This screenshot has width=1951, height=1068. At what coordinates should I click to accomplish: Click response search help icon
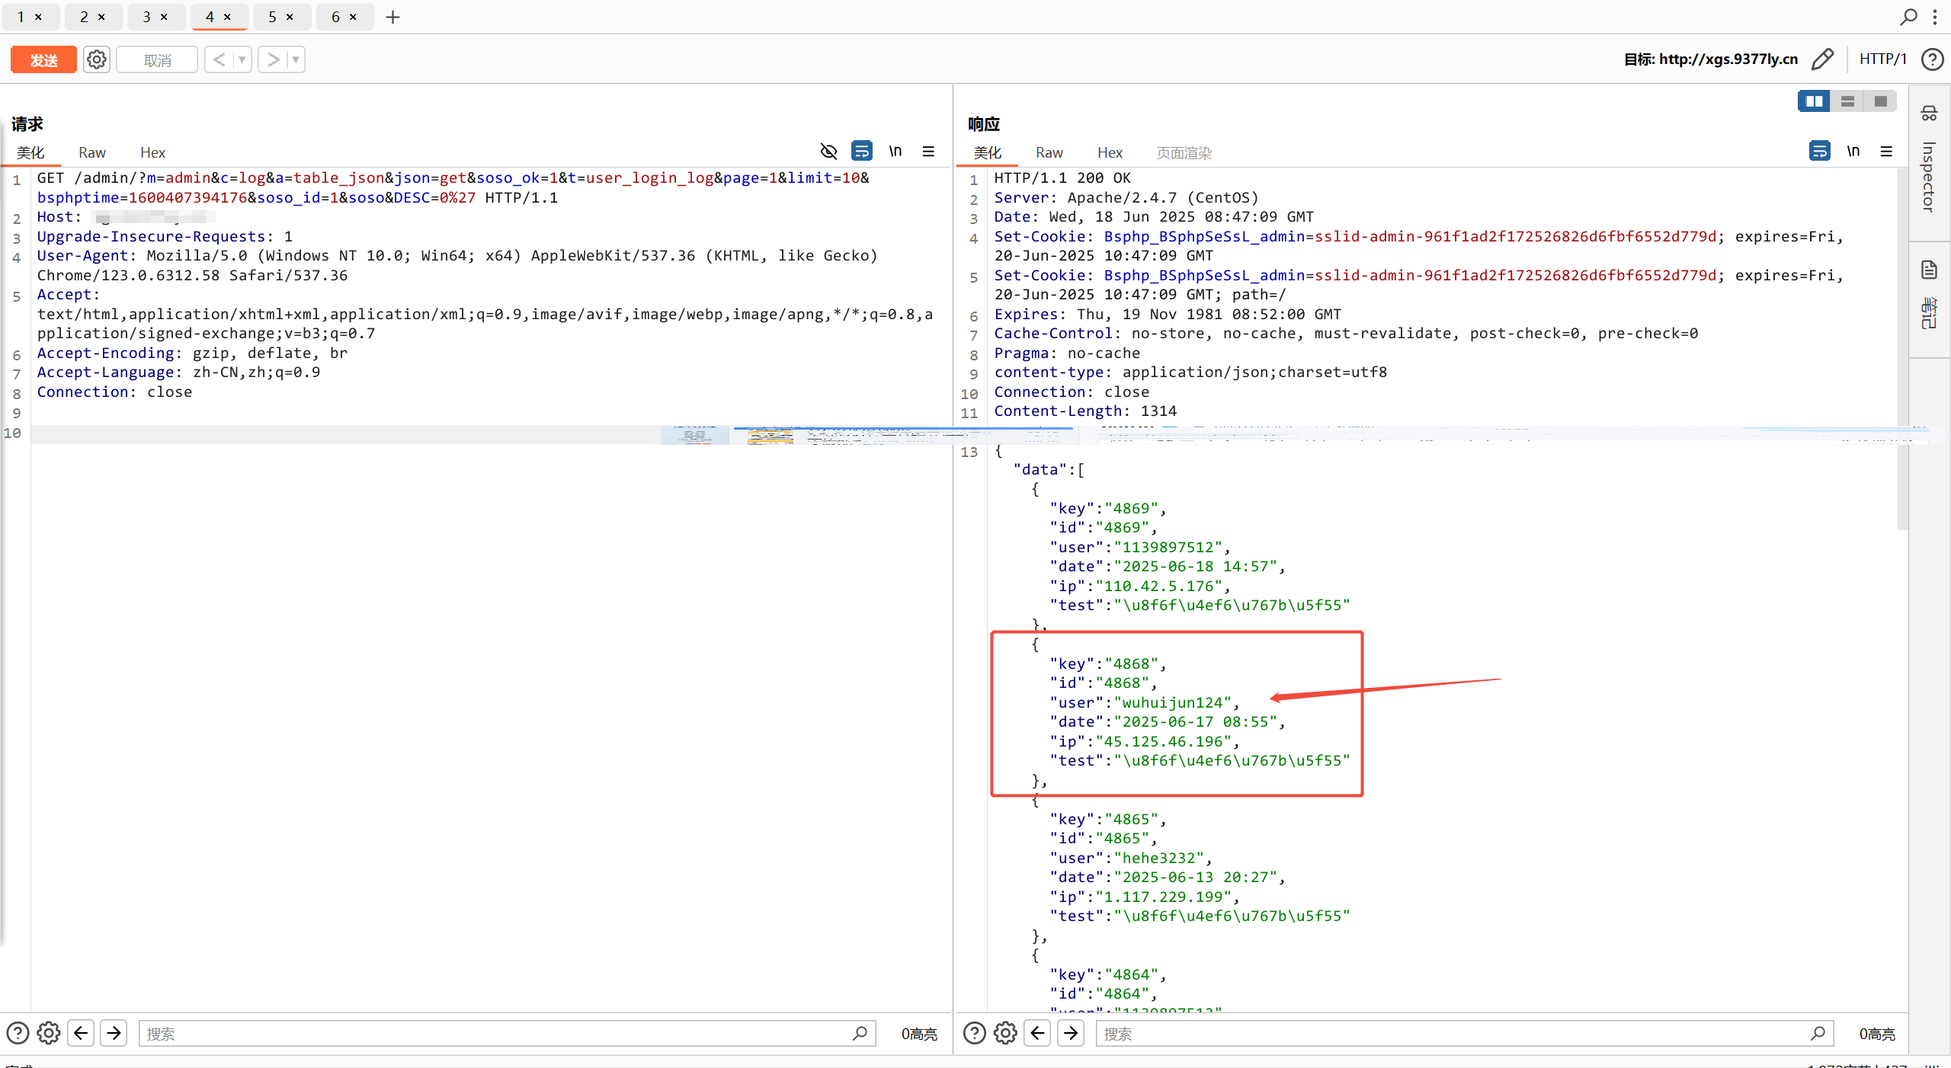click(975, 1033)
